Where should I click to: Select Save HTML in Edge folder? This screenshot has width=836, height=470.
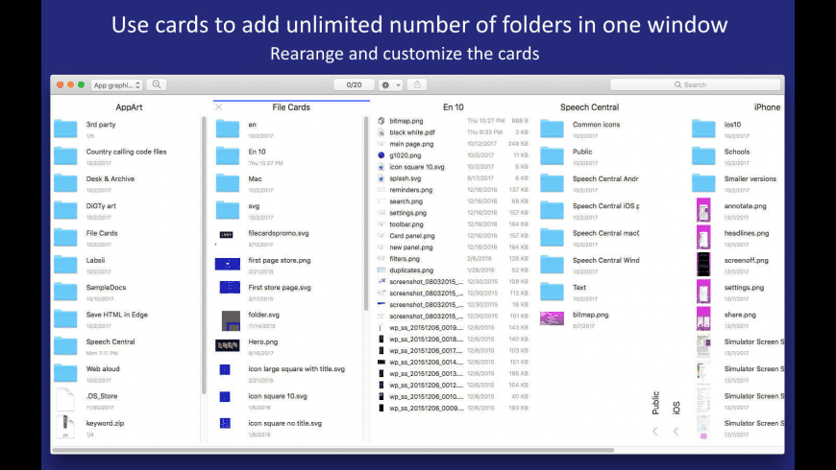click(x=117, y=315)
